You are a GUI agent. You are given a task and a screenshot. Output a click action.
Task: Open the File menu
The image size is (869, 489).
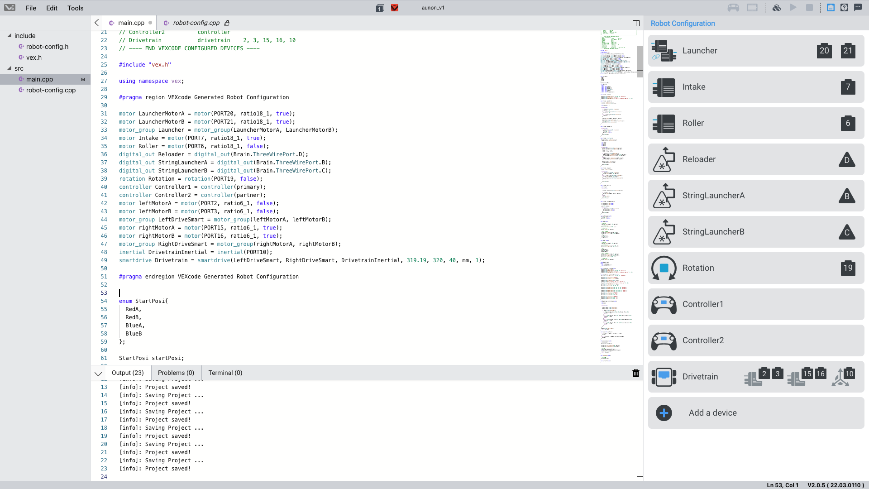coord(31,8)
